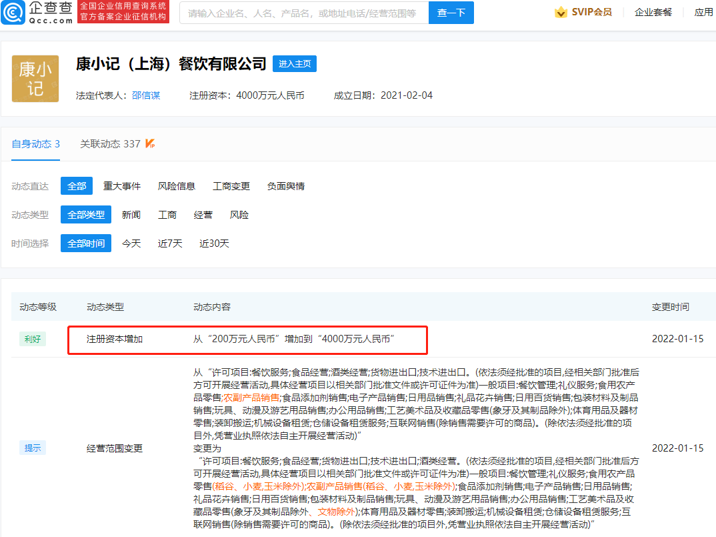The image size is (716, 537).
Task: Click the VIP badge beside 关联动态
Action: [150, 143]
